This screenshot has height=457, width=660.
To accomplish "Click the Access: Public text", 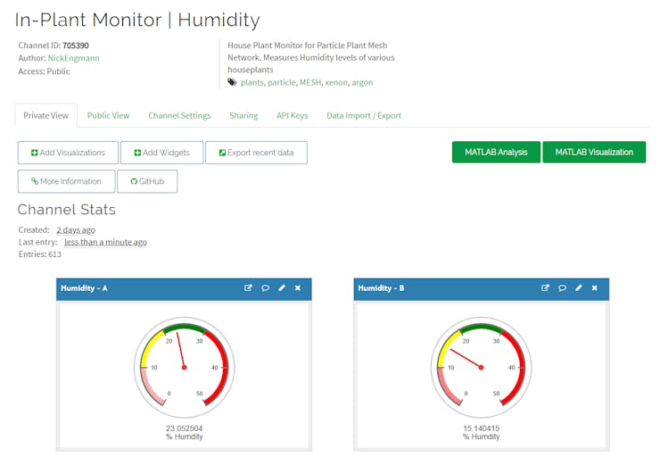I will click(x=45, y=71).
